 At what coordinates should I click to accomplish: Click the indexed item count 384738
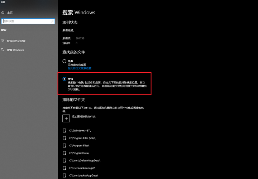80,38
